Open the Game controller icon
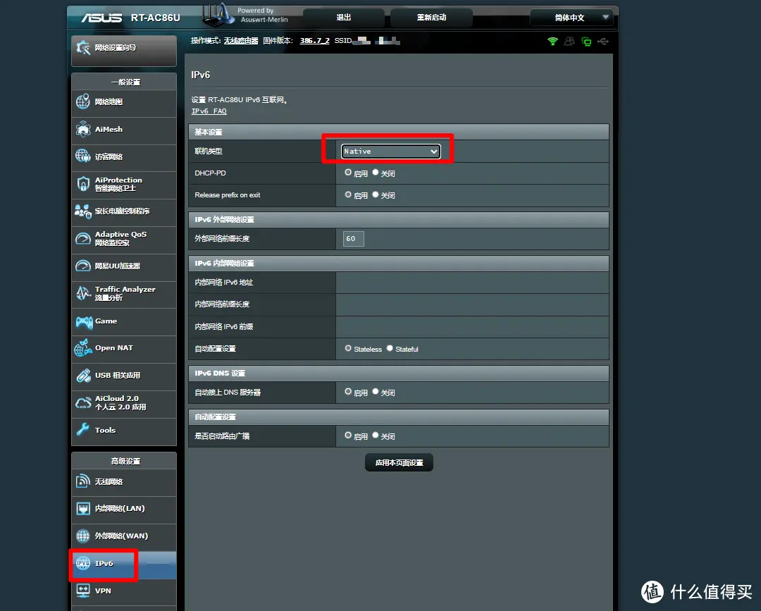 [x=83, y=321]
